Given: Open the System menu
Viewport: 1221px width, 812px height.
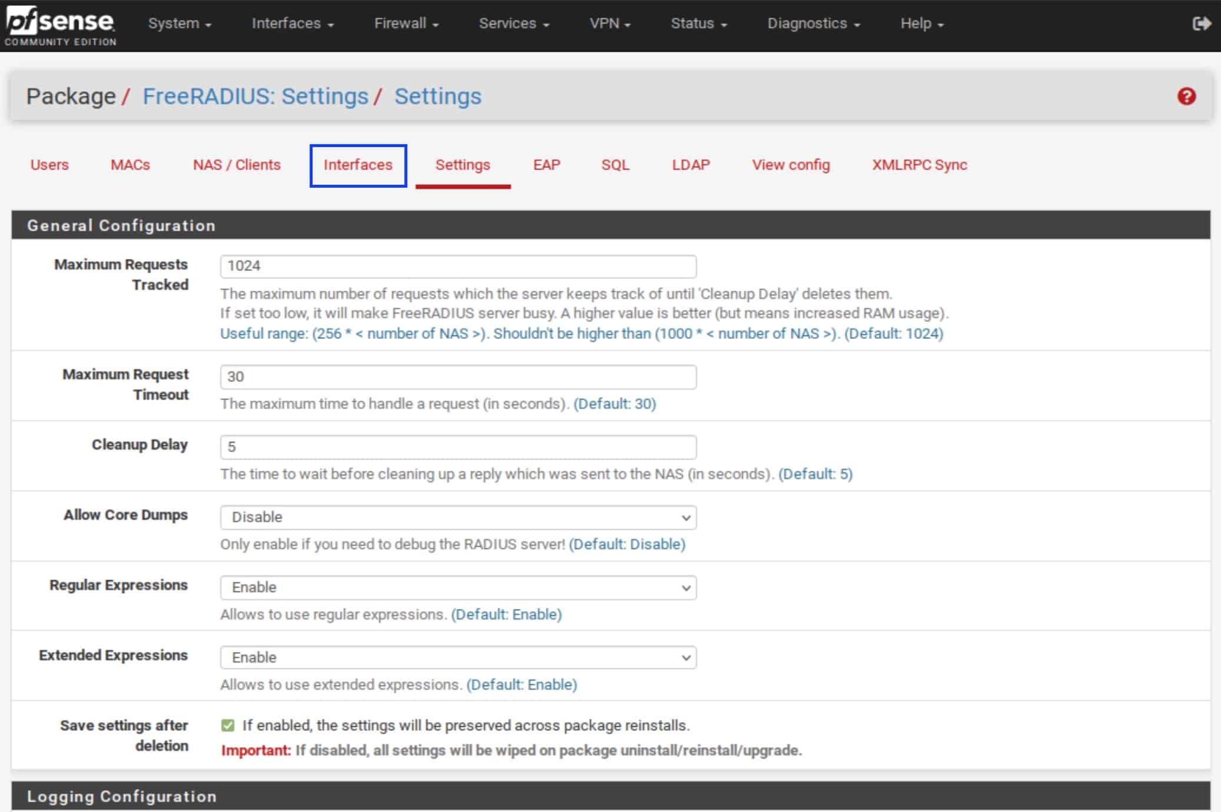Looking at the screenshot, I should click(x=180, y=24).
